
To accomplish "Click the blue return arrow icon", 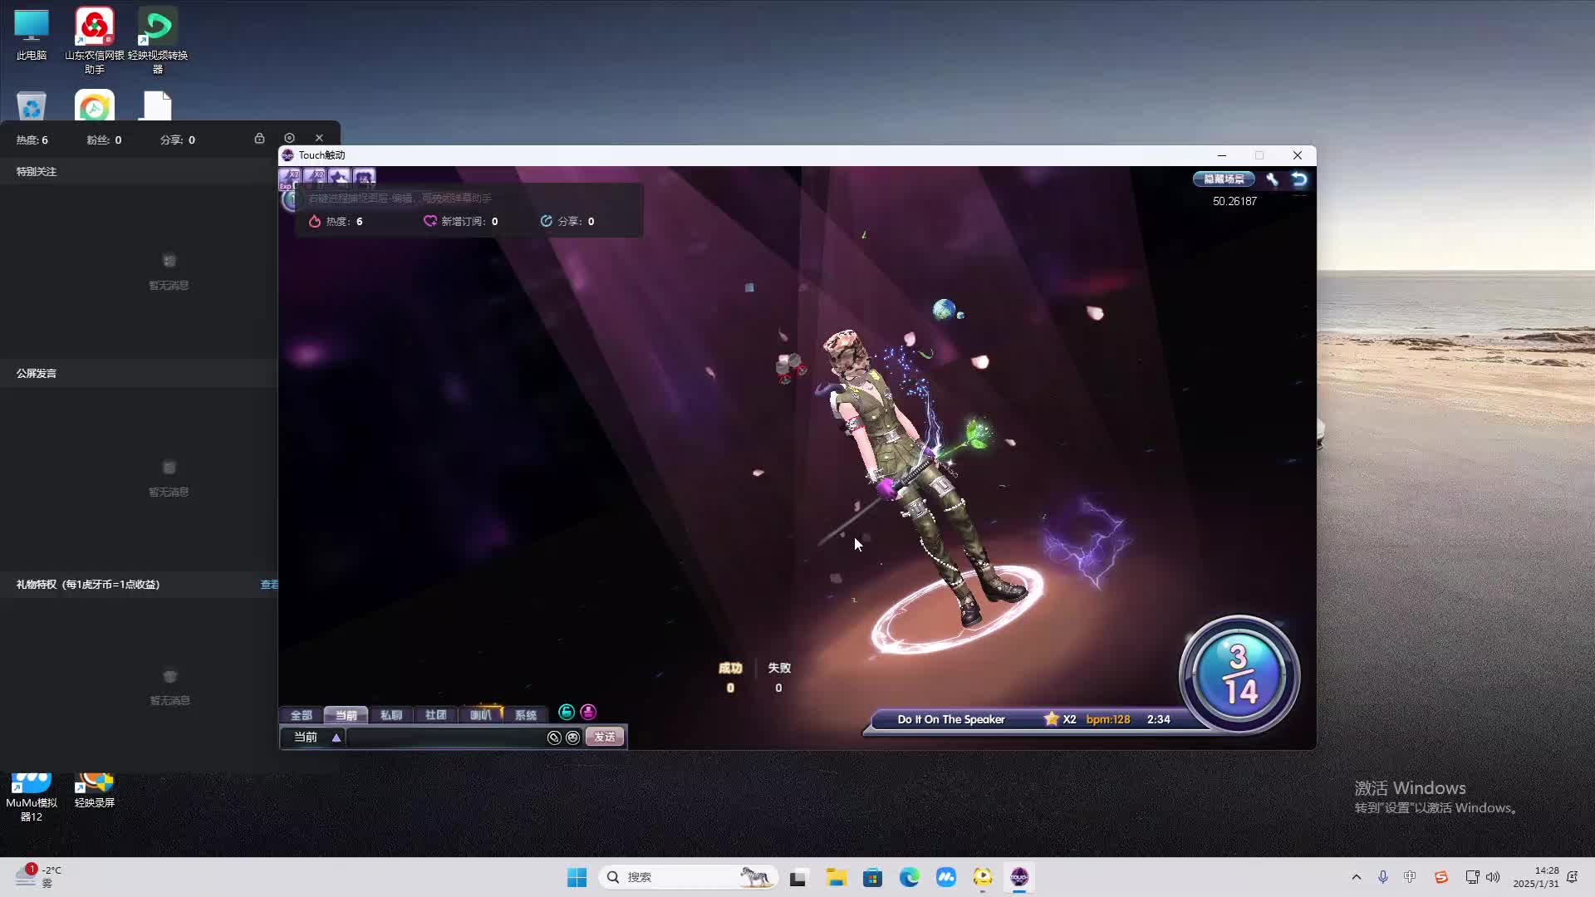I will 1299,179.
